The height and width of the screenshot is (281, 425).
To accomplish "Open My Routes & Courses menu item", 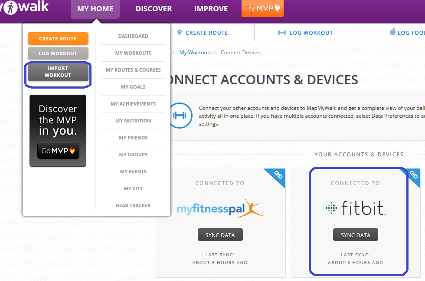I will (133, 70).
